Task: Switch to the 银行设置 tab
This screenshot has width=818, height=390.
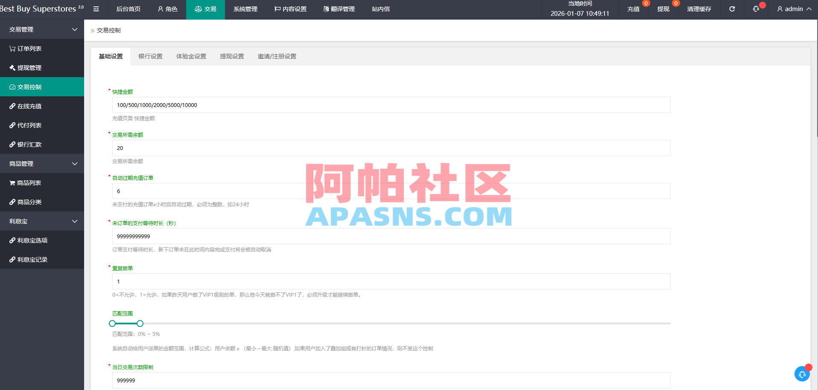Action: (x=150, y=56)
